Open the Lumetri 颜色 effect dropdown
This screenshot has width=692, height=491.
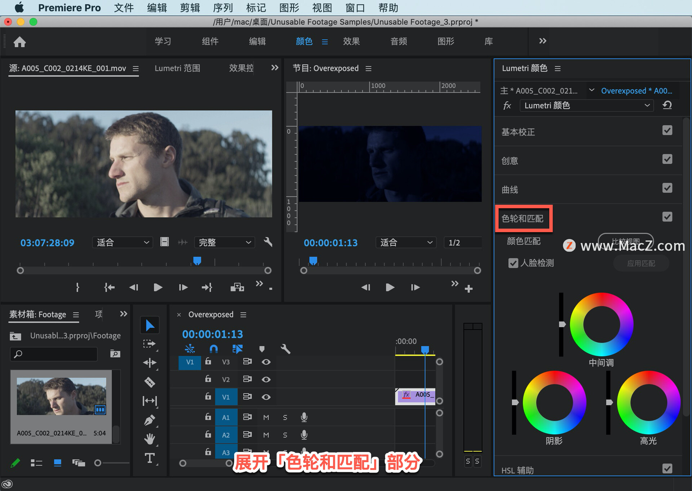coord(586,106)
